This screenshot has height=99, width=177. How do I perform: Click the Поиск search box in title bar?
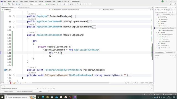coord(66,1)
